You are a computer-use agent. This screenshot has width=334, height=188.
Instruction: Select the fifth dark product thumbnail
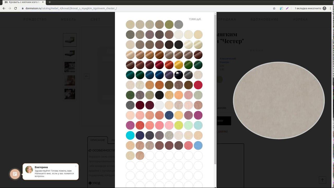[x=70, y=94]
